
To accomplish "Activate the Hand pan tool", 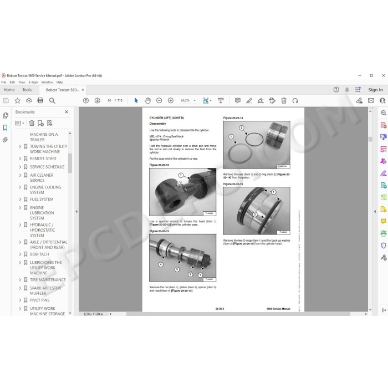I will pyautogui.click(x=148, y=100).
